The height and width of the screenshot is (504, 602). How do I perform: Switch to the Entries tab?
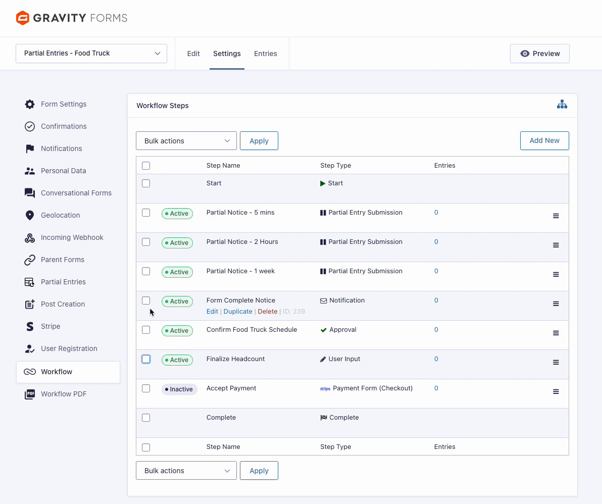coord(265,54)
